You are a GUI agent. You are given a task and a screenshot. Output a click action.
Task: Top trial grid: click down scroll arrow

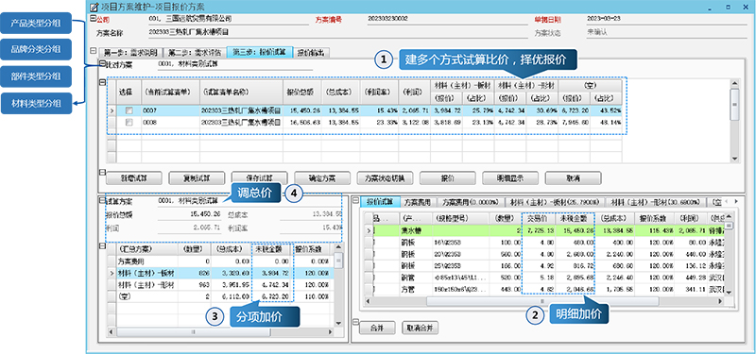(735, 159)
